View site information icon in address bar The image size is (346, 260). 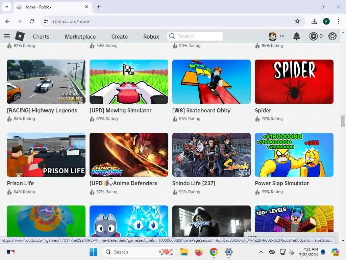pos(46,21)
